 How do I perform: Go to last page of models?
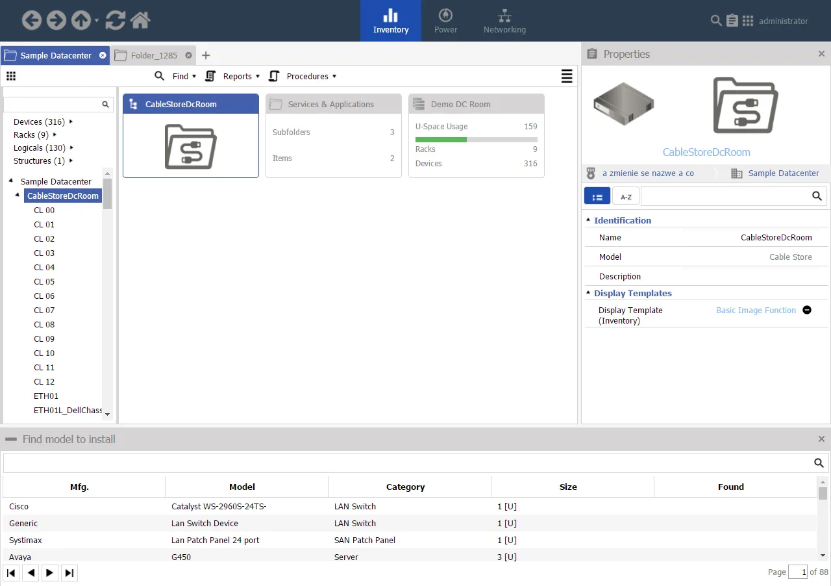click(x=69, y=573)
